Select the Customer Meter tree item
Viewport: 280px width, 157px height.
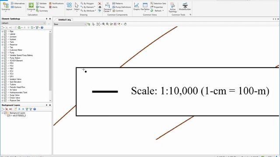(x=16, y=50)
